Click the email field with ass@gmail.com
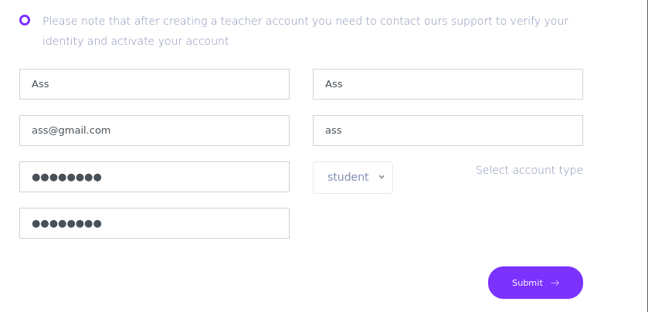The width and height of the screenshot is (648, 312). click(154, 131)
